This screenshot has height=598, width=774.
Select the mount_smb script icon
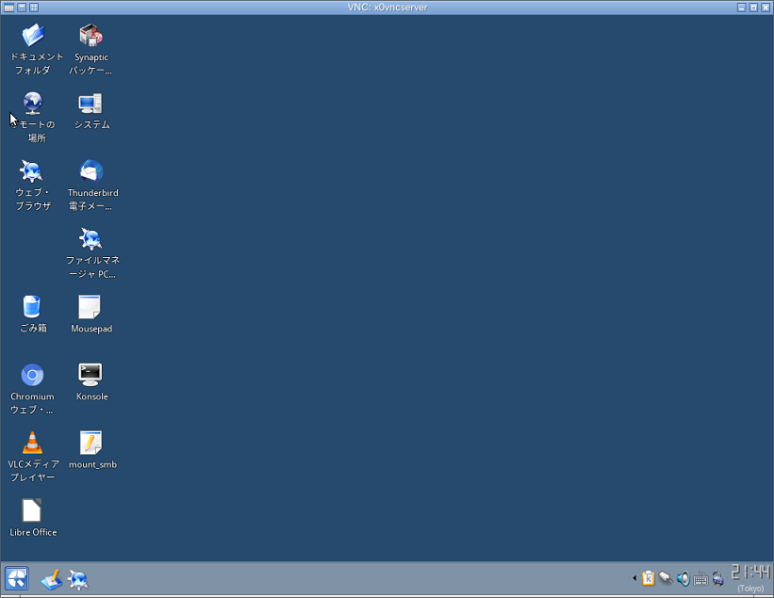pos(91,443)
